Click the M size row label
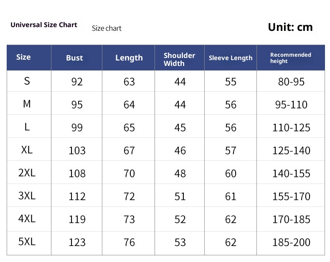330x262 pixels. coord(27,104)
